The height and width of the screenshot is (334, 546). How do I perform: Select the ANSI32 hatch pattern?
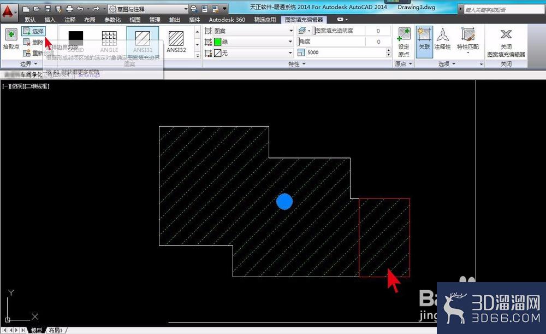(176, 41)
